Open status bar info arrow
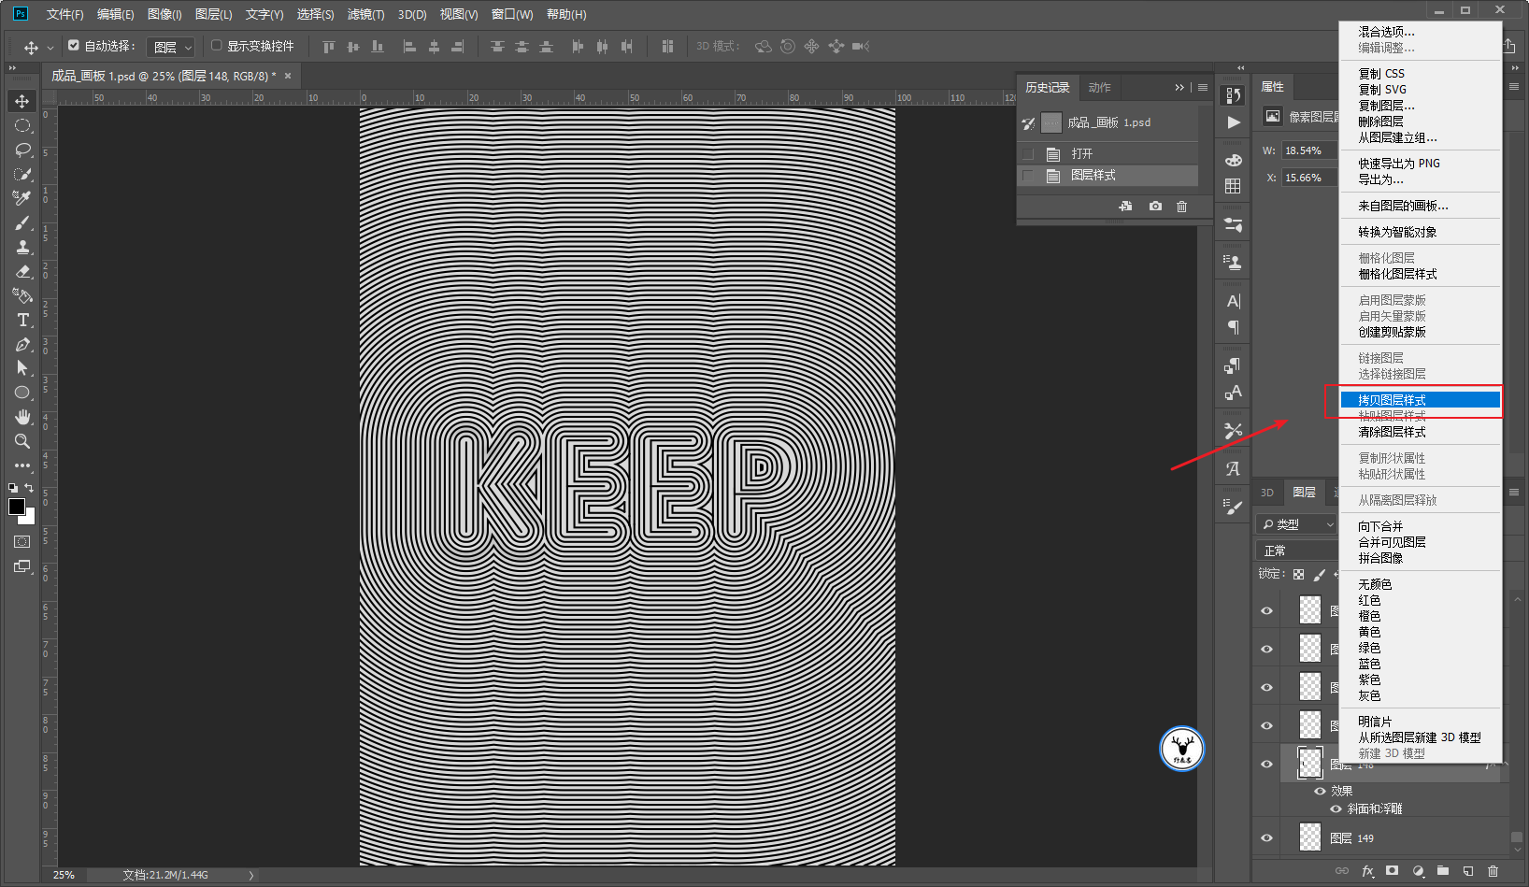 coord(250,876)
